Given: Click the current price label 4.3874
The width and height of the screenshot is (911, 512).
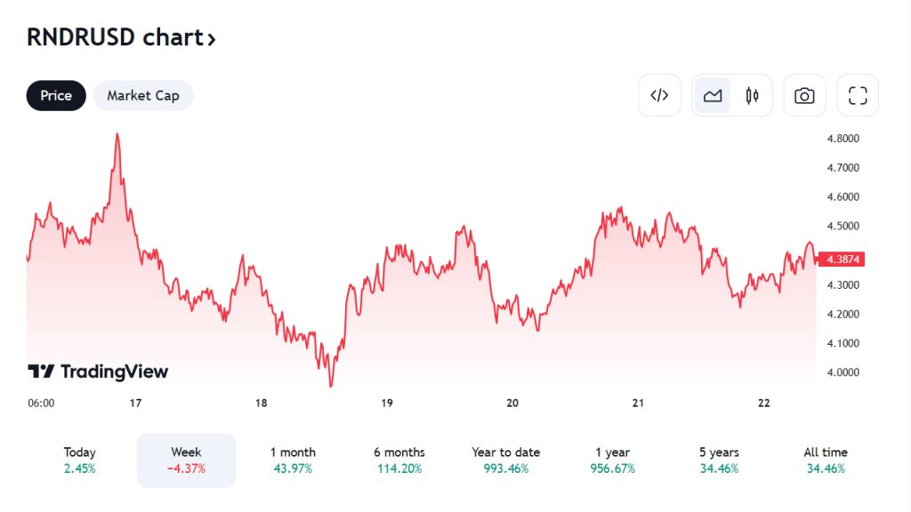Looking at the screenshot, I should pyautogui.click(x=842, y=259).
